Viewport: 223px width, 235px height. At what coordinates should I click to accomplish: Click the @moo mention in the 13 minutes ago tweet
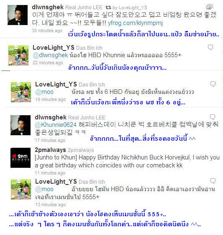click(x=44, y=189)
